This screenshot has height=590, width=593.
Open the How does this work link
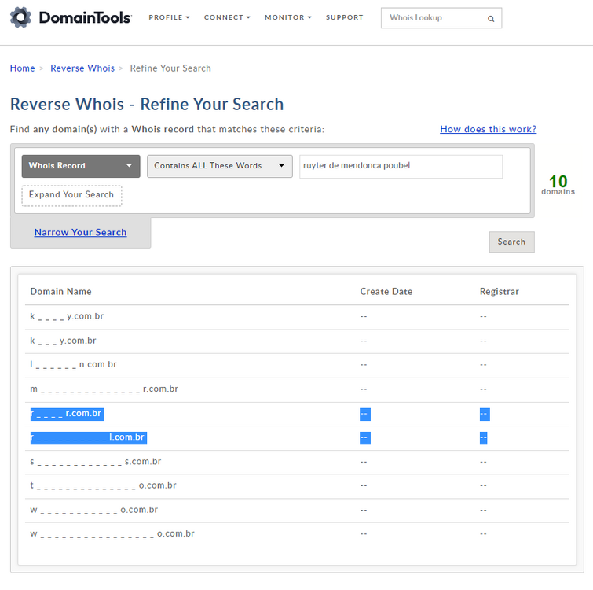click(x=488, y=129)
